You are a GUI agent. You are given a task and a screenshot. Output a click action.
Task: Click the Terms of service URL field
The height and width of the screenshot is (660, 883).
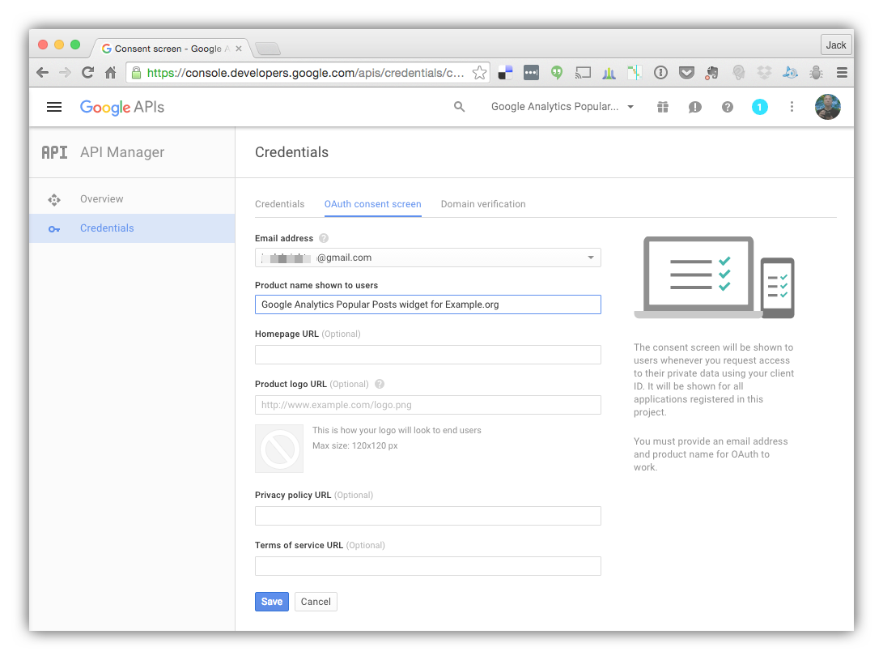[x=428, y=566]
